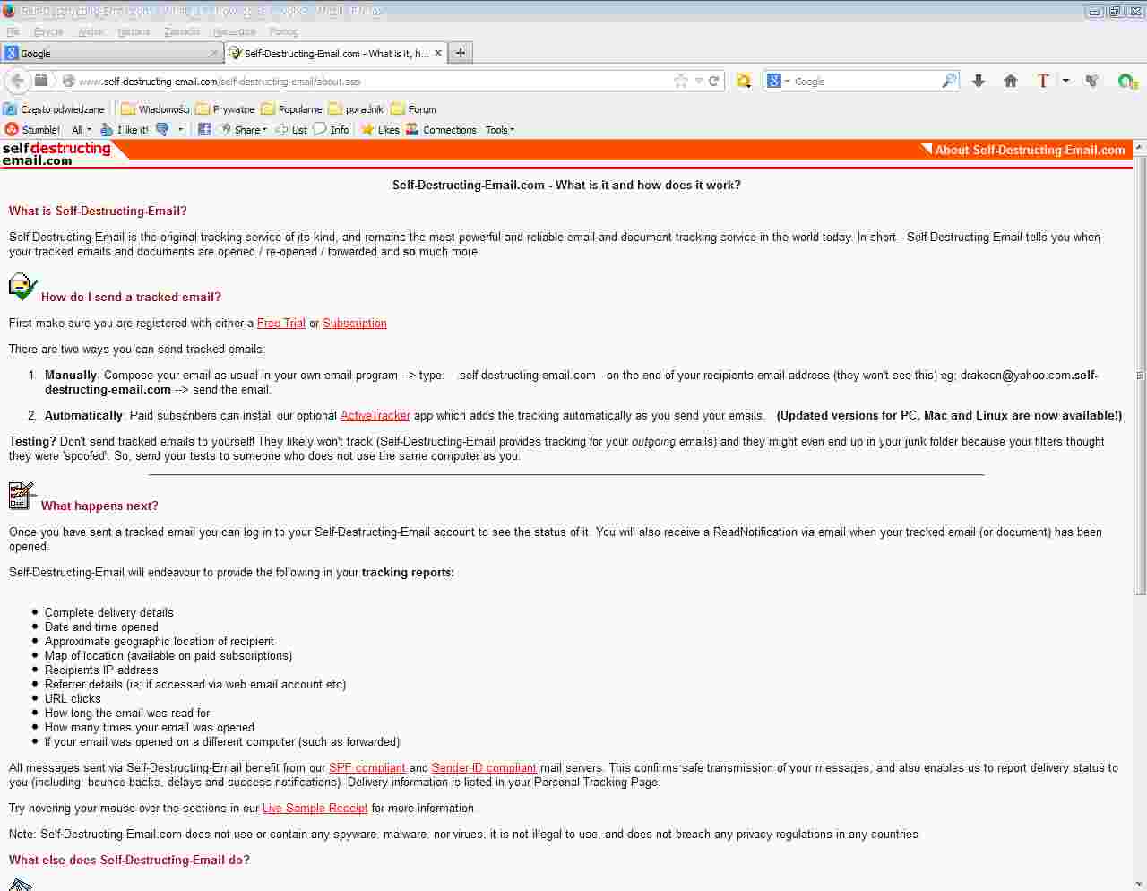Click the red T toolbar icon

point(1043,81)
